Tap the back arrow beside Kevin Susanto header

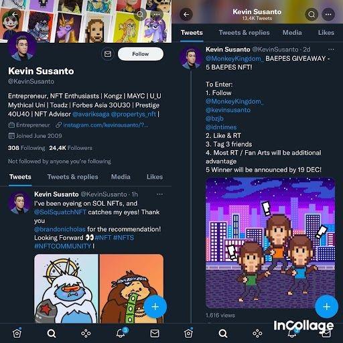point(186,15)
